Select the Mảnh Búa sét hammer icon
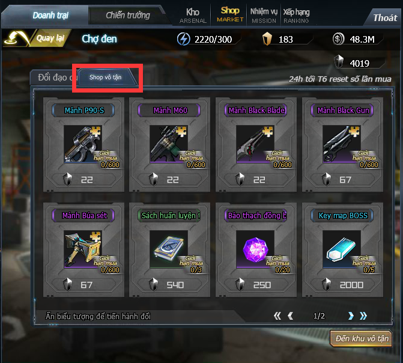This screenshot has height=363, width=403. click(83, 249)
